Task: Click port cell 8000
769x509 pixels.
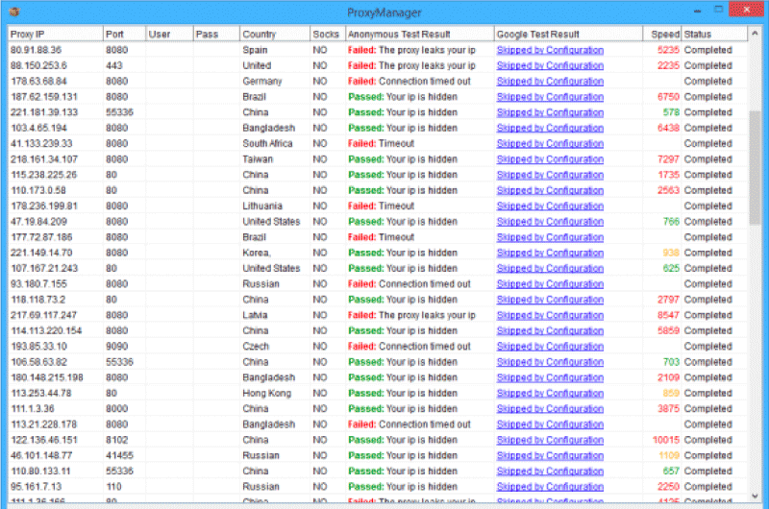Action: [116, 408]
